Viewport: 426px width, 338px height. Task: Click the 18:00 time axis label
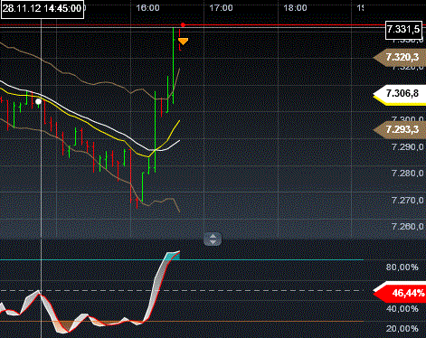[295, 7]
